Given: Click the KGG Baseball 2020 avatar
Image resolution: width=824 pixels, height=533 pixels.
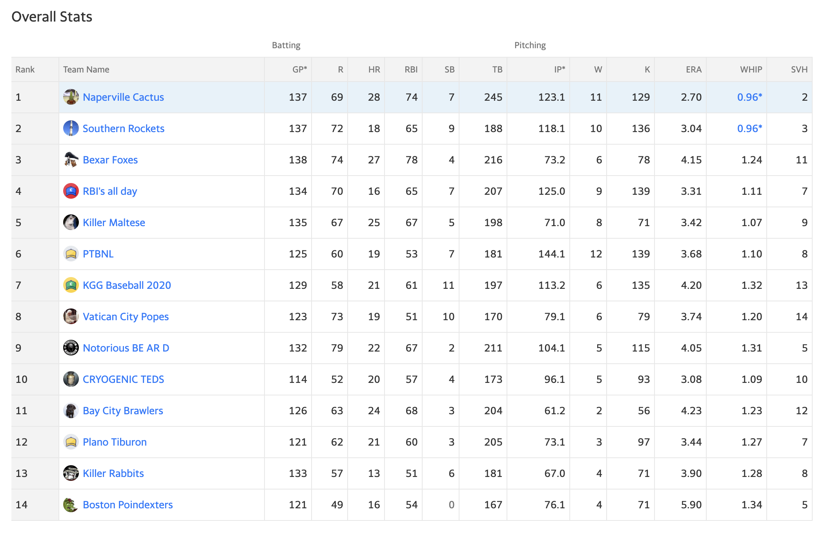Looking at the screenshot, I should tap(71, 285).
